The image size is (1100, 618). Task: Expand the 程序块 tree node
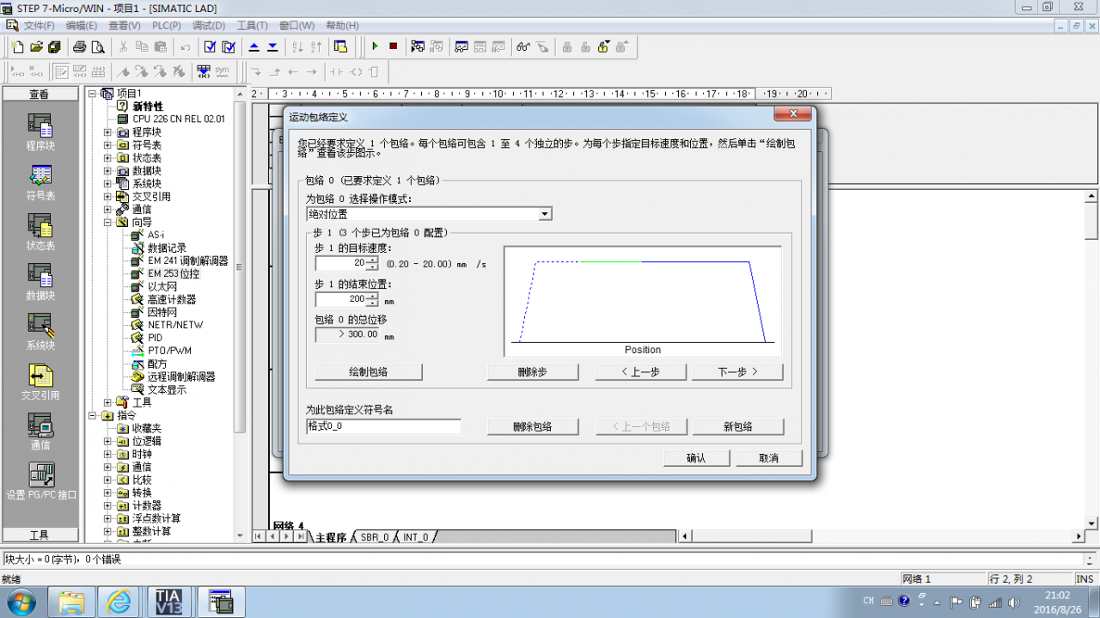coord(107,132)
